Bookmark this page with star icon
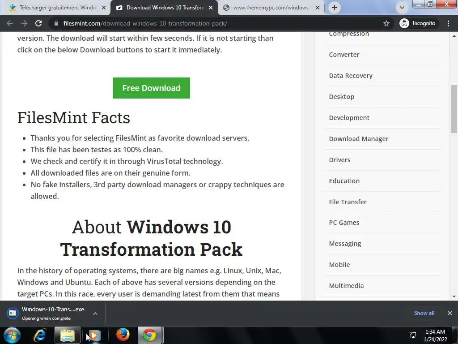The width and height of the screenshot is (458, 344). pos(386,23)
